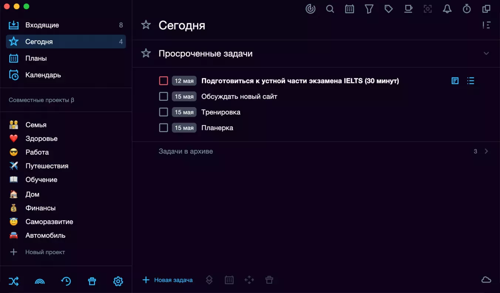Click Совместные проекты β heading

(41, 100)
